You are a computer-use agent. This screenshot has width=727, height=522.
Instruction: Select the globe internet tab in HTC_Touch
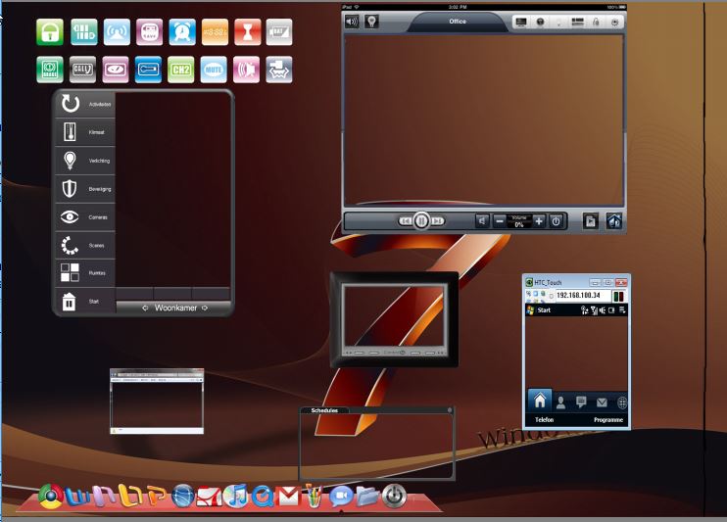[622, 403]
